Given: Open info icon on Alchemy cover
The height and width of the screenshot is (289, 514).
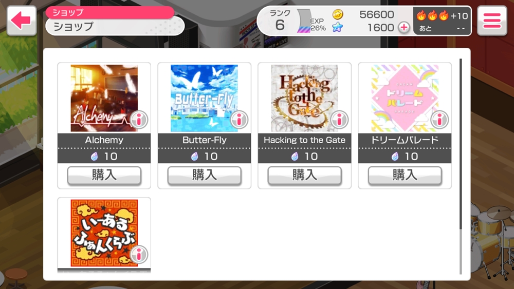Looking at the screenshot, I should [x=139, y=120].
